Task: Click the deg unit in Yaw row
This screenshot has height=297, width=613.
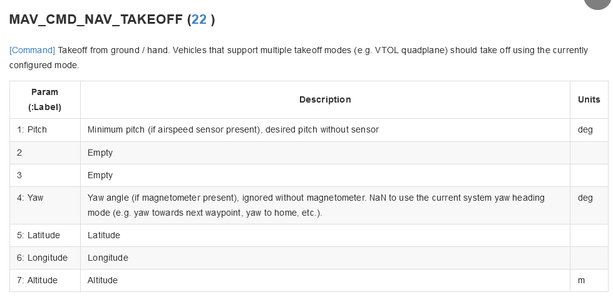Action: [585, 198]
